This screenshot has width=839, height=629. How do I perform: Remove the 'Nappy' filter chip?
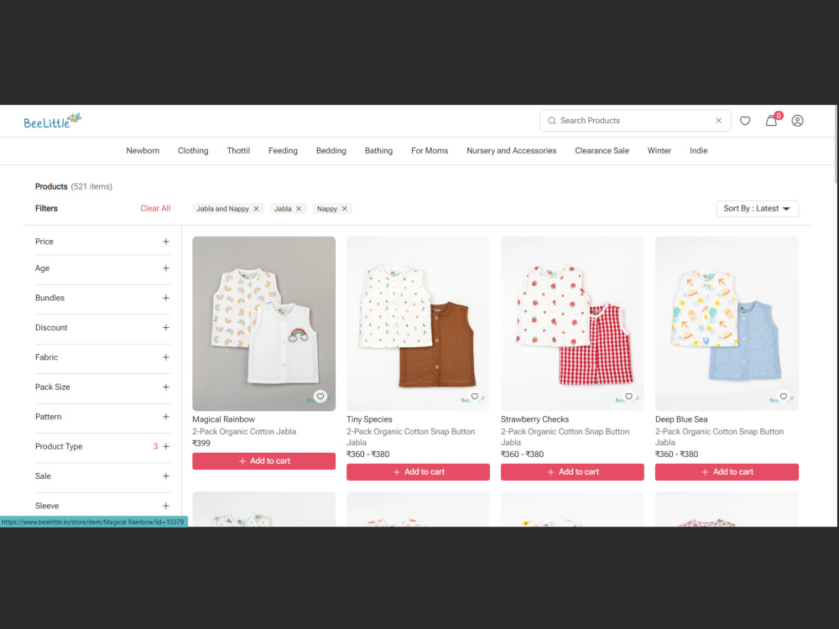tap(345, 209)
